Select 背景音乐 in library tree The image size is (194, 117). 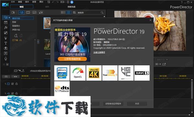[x=16, y=26]
